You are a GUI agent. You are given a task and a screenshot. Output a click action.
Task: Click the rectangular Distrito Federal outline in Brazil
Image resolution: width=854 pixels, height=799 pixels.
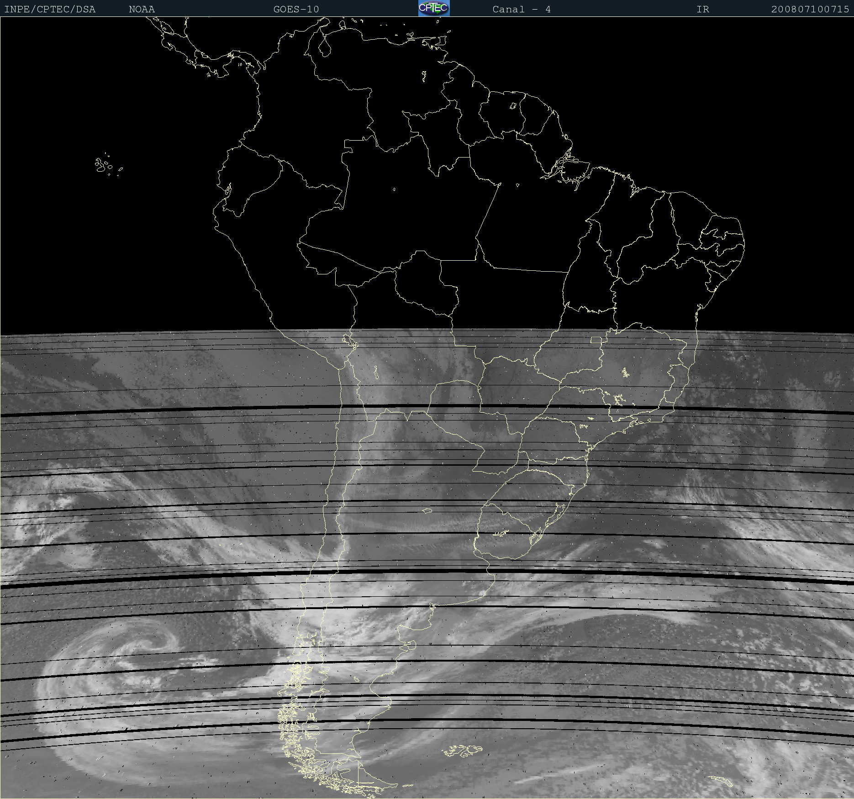(596, 340)
